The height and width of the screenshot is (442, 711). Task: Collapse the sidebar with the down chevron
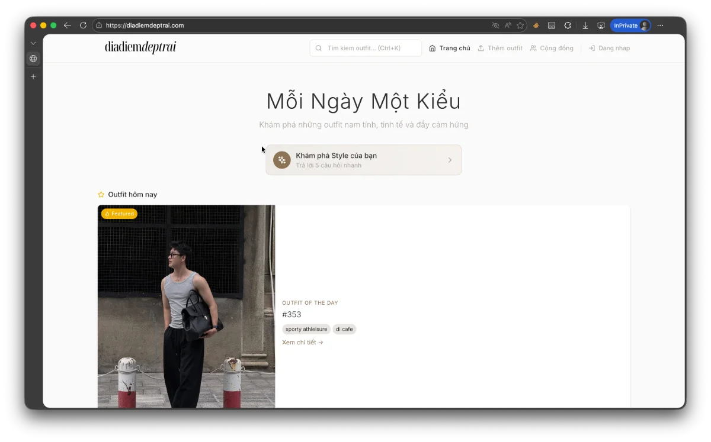(33, 43)
